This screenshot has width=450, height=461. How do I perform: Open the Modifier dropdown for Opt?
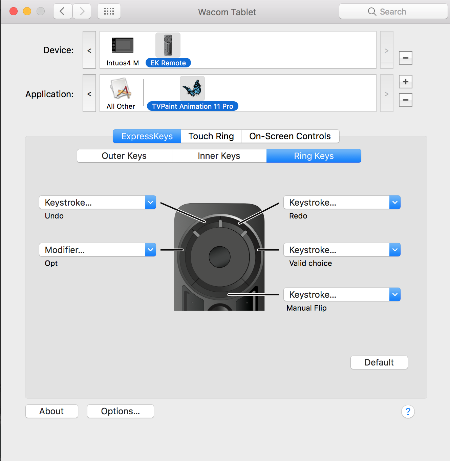pos(98,250)
